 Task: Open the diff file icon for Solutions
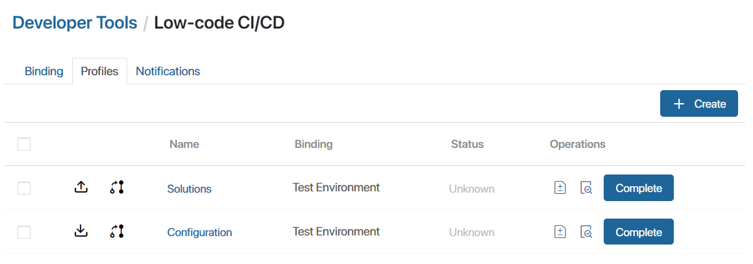coord(560,187)
